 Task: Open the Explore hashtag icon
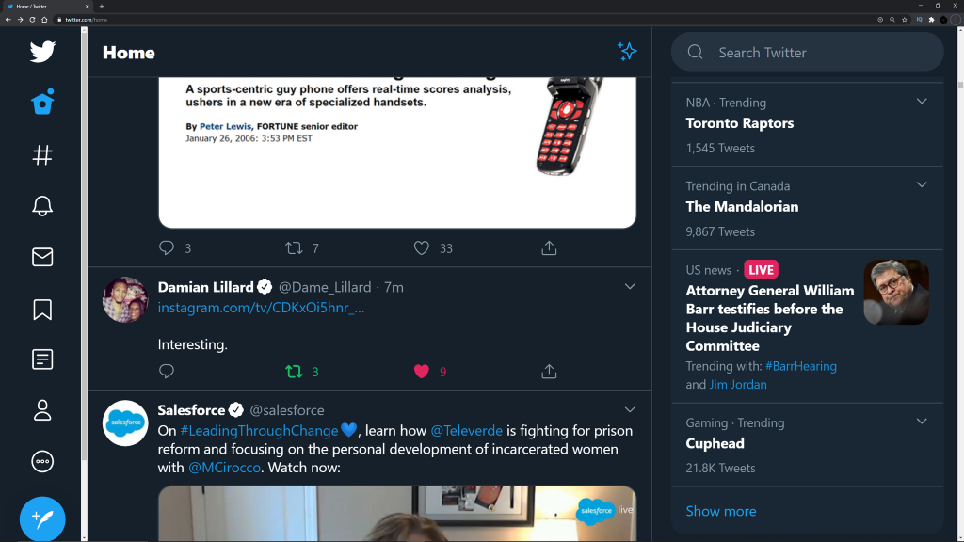coord(42,155)
